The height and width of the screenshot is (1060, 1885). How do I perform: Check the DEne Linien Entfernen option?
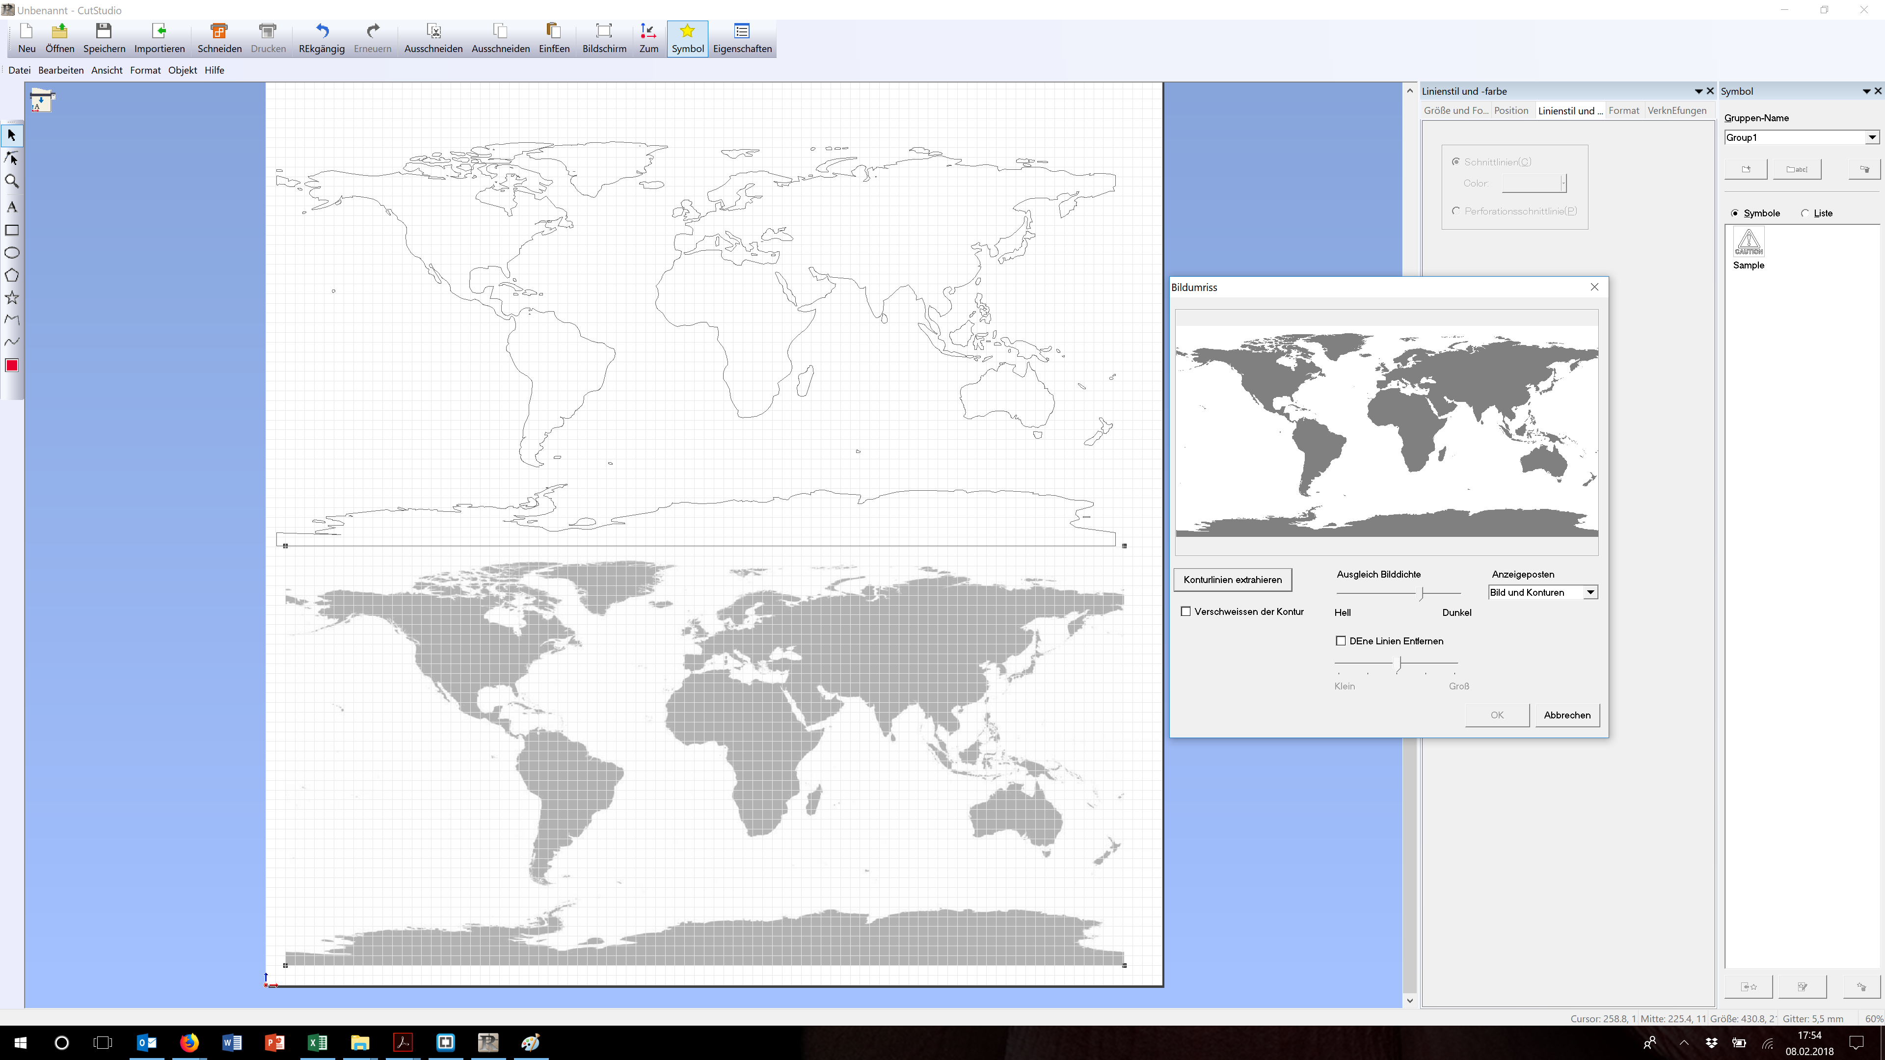(1341, 641)
